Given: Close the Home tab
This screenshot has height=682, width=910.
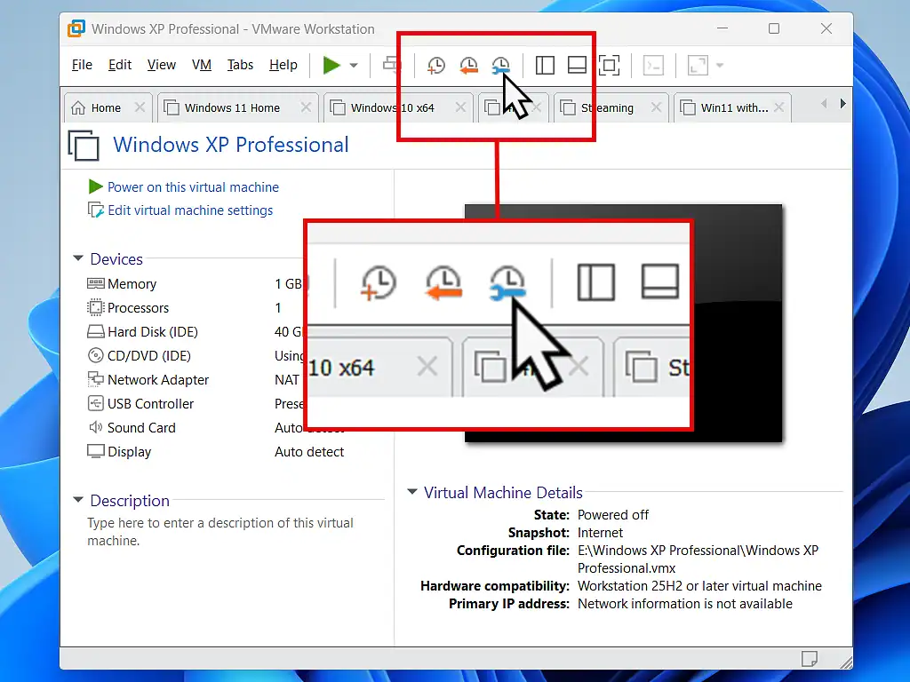Looking at the screenshot, I should (x=140, y=107).
